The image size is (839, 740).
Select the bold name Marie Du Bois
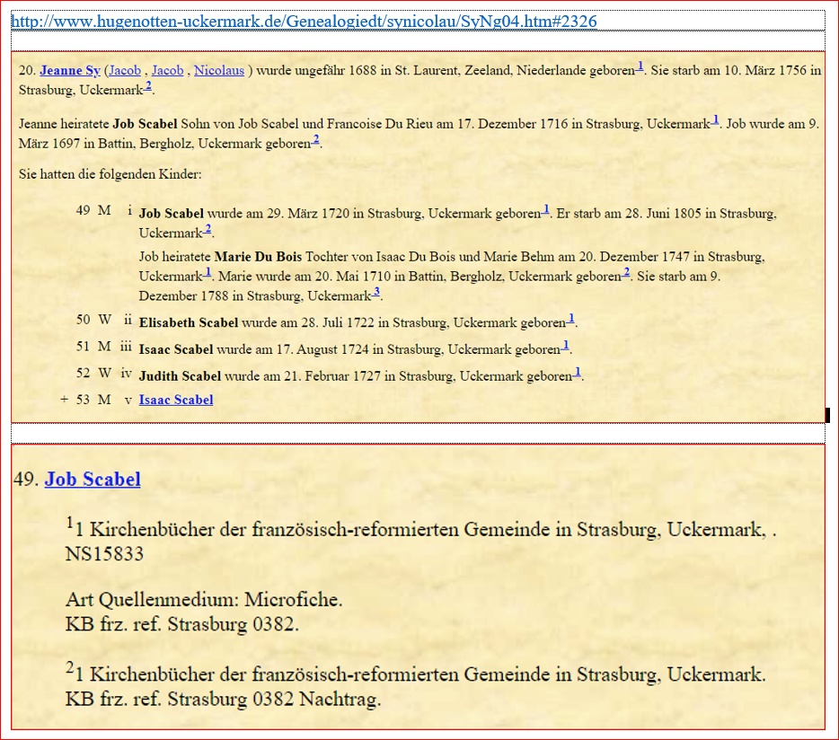(x=258, y=257)
